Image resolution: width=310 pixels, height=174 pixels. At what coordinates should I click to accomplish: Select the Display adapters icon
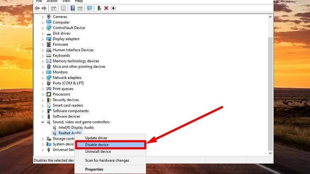click(49, 39)
